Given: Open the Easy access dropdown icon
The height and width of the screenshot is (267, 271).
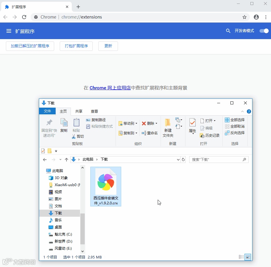Looking at the screenshot, I should click(x=179, y=127).
